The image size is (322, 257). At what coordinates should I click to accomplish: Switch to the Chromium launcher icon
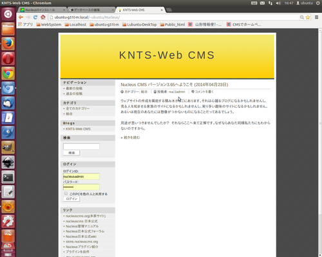pyautogui.click(x=8, y=88)
